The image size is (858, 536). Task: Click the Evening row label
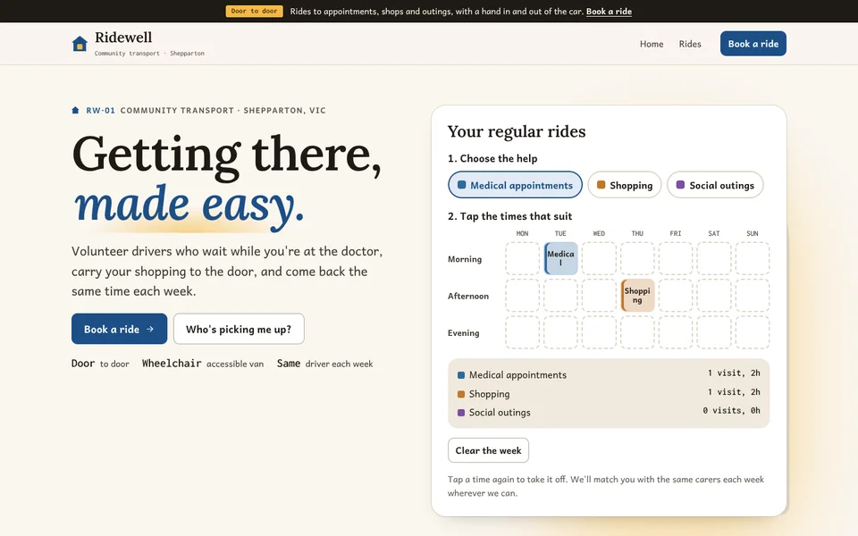coord(464,332)
